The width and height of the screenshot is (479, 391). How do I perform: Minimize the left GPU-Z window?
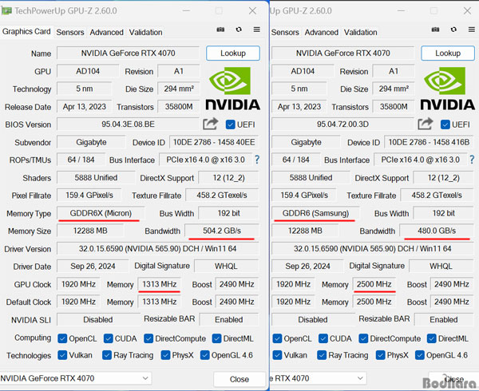pyautogui.click(x=186, y=11)
